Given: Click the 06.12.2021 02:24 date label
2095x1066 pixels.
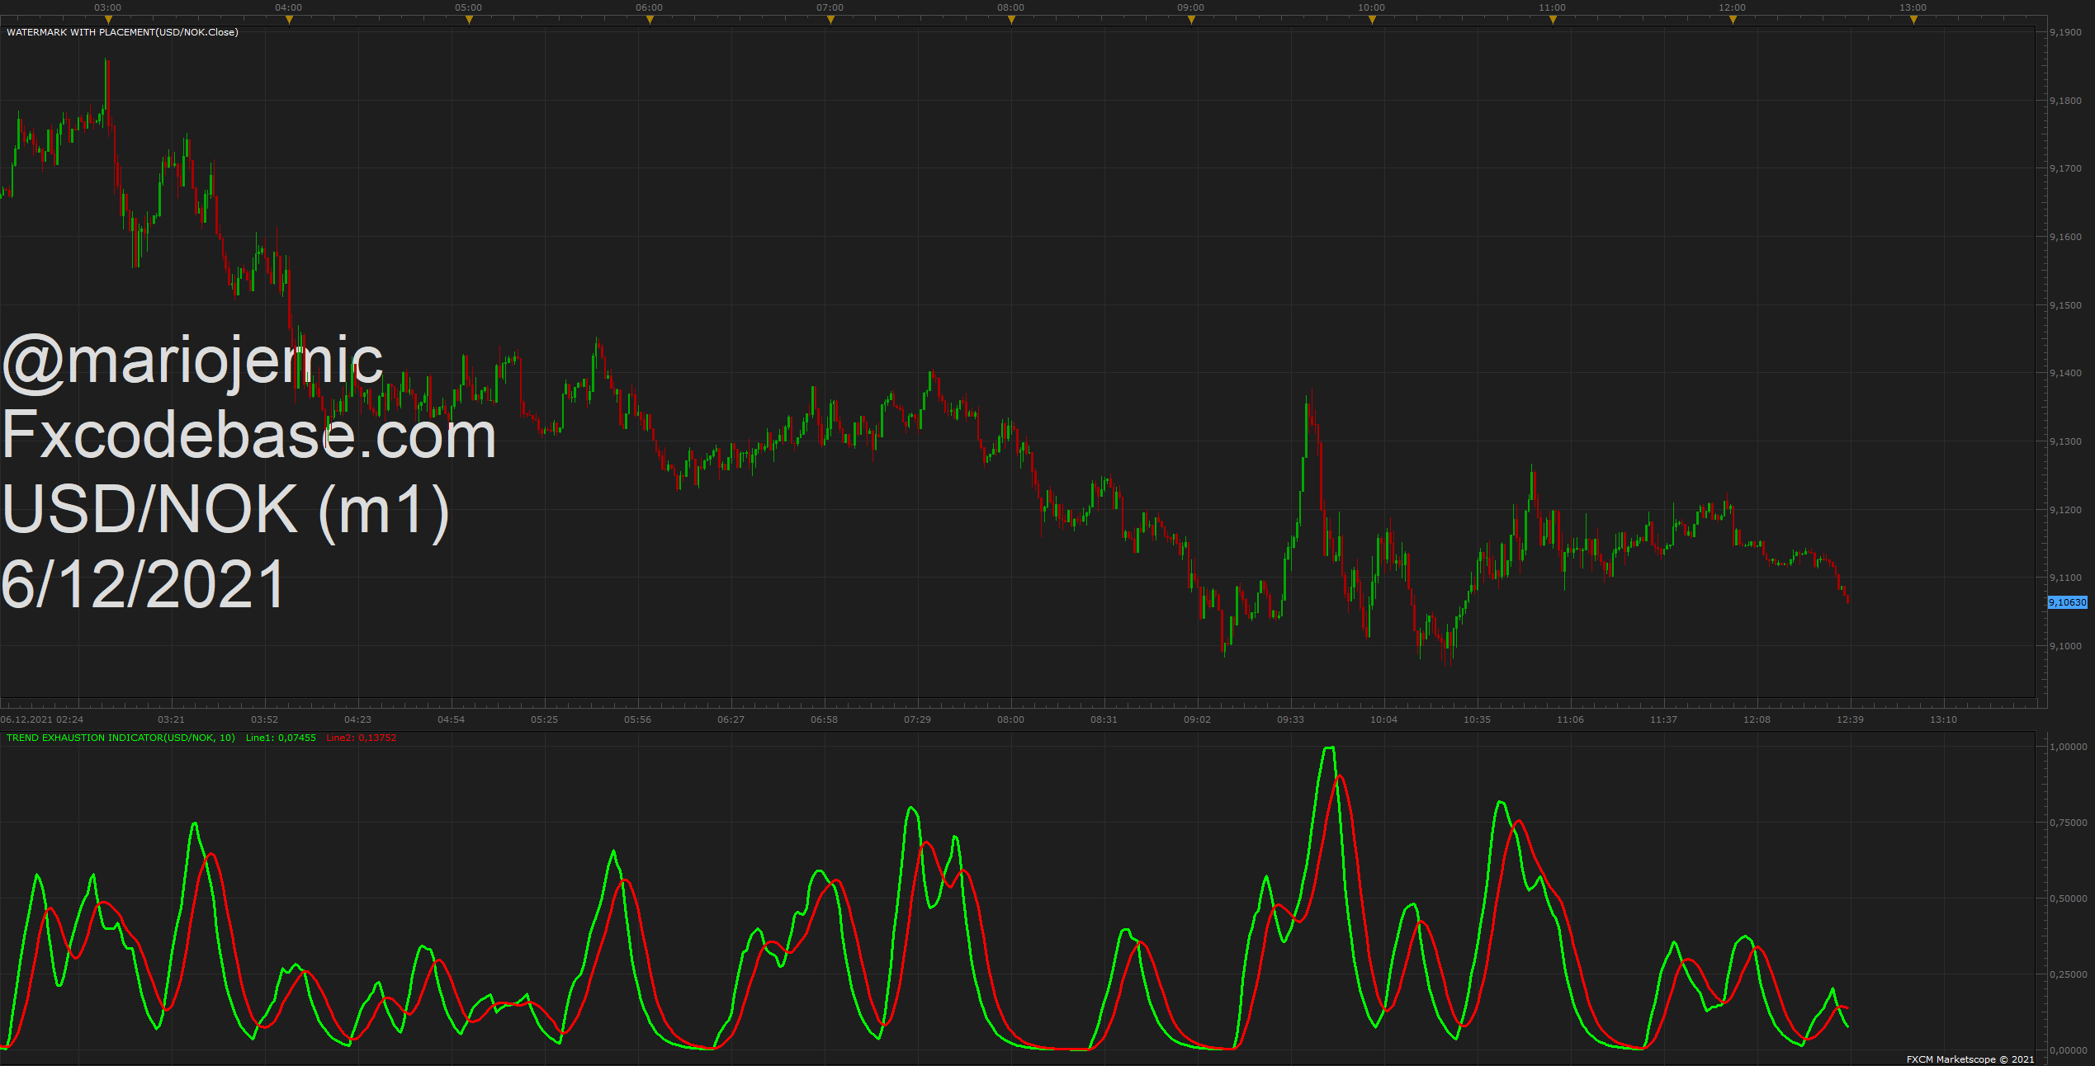Looking at the screenshot, I should 41,719.
